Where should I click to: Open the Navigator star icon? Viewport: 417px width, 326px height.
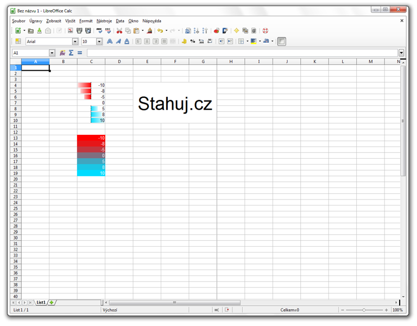click(236, 30)
